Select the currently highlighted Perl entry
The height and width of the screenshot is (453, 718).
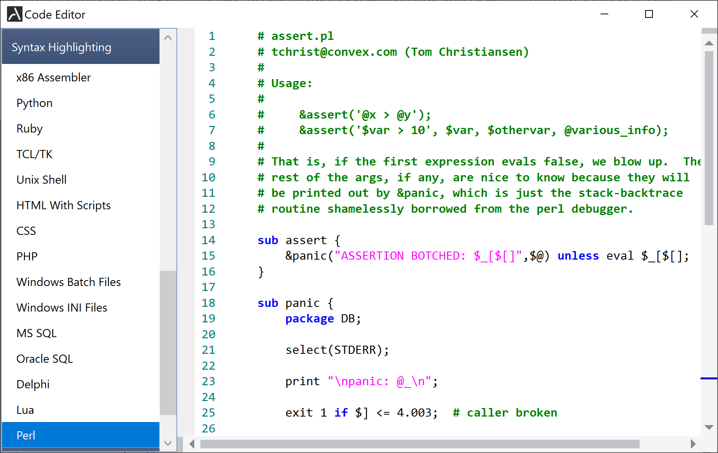pos(26,435)
